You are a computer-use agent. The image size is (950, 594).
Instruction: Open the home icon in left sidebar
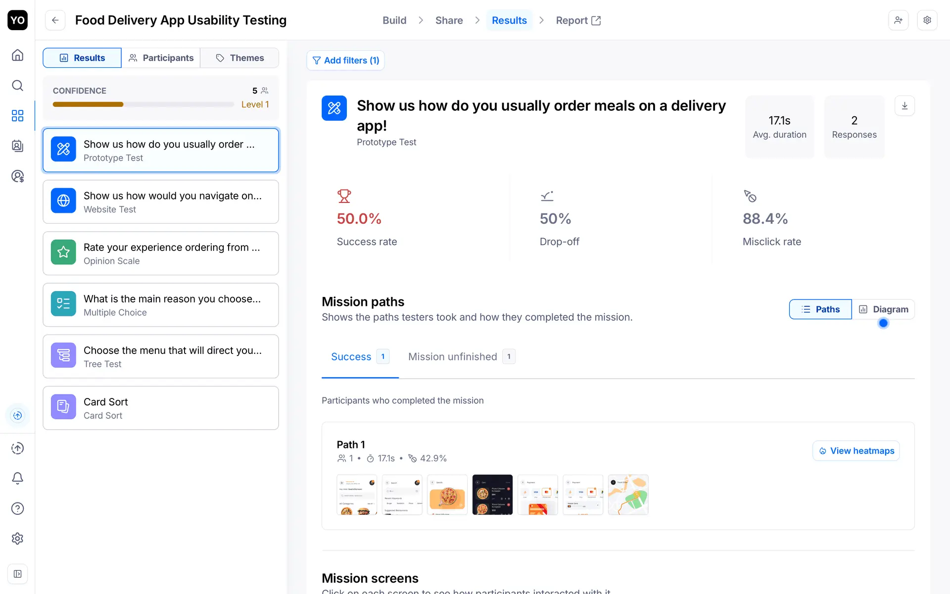tap(17, 55)
